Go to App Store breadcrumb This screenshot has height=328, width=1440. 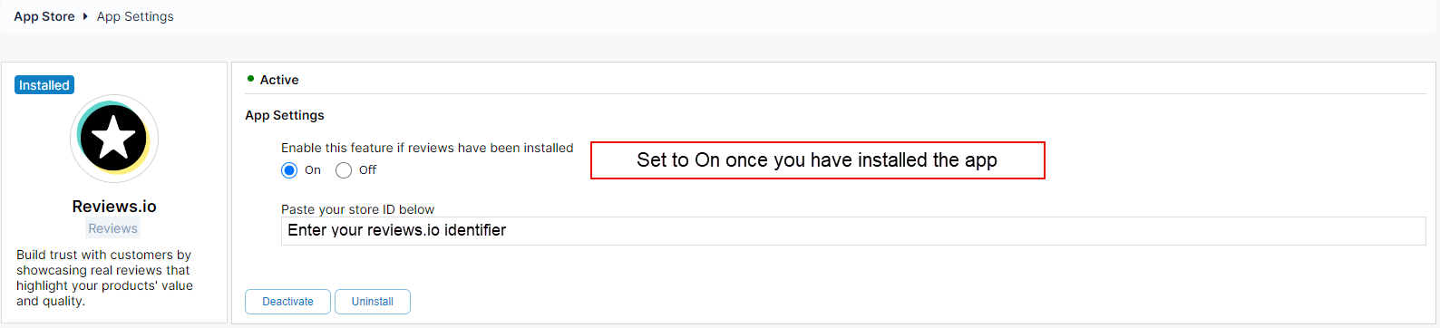click(x=44, y=16)
